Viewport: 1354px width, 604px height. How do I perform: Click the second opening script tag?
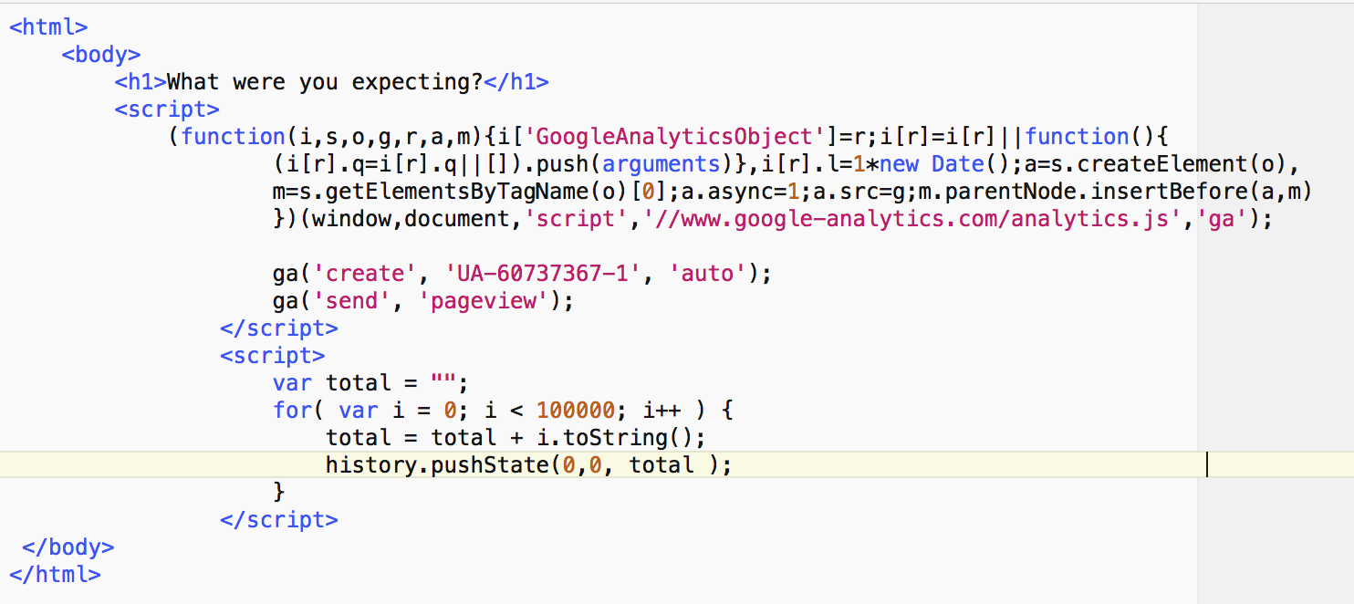(273, 356)
